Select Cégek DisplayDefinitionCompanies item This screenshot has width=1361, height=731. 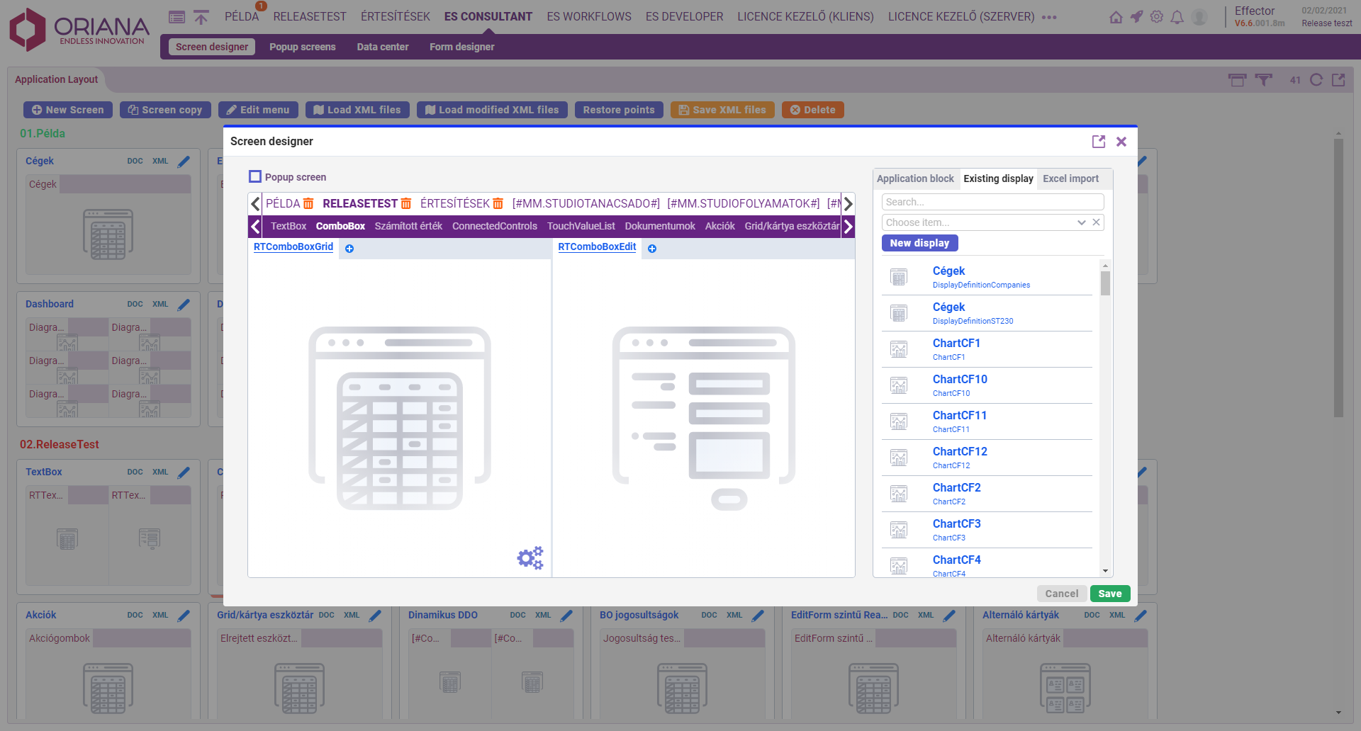[987, 277]
